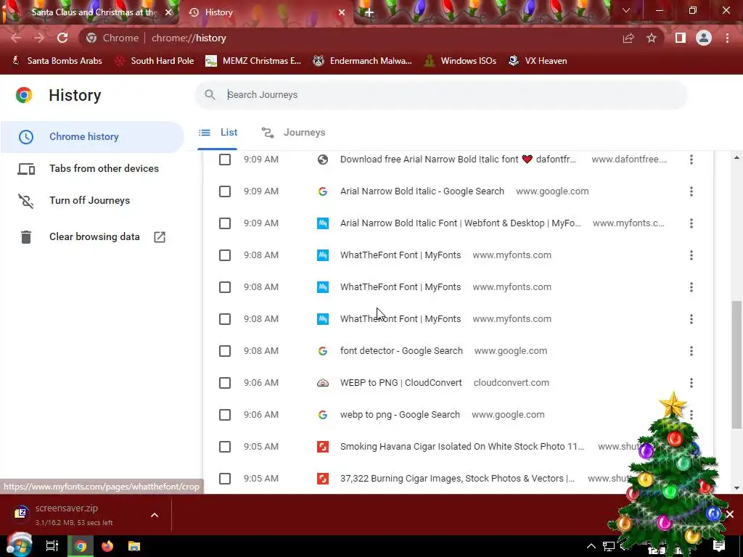The width and height of the screenshot is (743, 557).
Task: Check the Arial Narrow Bold Italic Google Search checkbox
Action: pyautogui.click(x=225, y=191)
